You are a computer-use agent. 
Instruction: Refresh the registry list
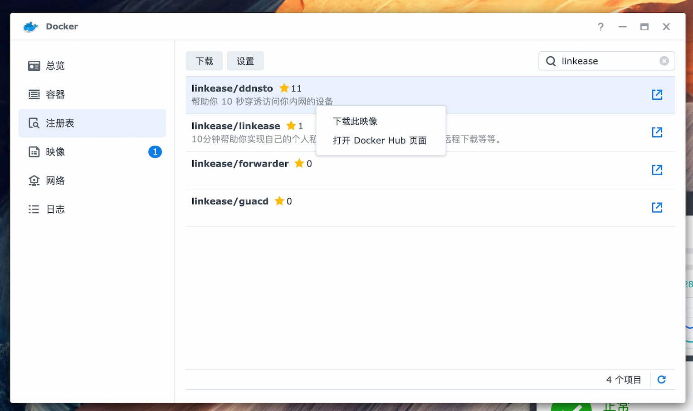[662, 379]
